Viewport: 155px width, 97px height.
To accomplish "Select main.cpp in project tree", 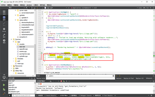I will [x=20, y=63].
